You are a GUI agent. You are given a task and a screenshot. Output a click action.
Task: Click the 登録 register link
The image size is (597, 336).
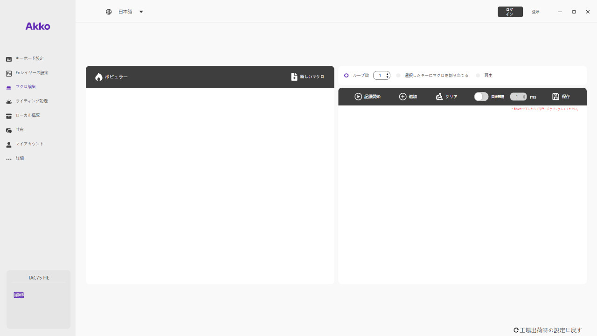click(535, 12)
